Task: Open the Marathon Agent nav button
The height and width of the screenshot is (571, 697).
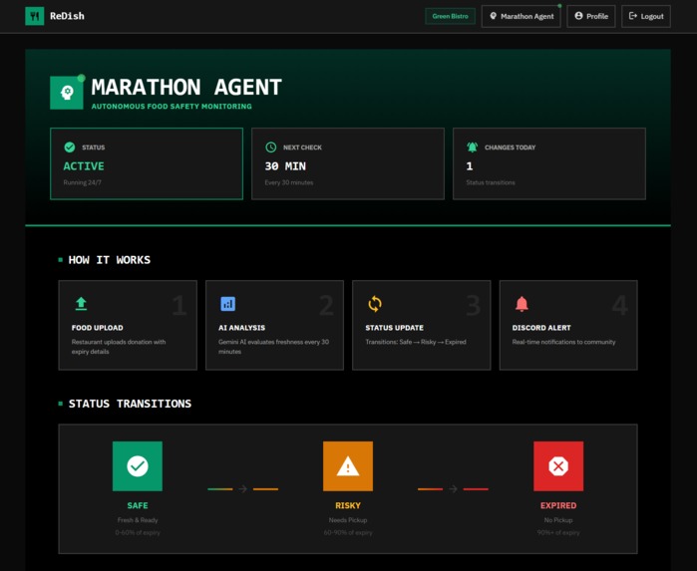Action: [x=521, y=16]
